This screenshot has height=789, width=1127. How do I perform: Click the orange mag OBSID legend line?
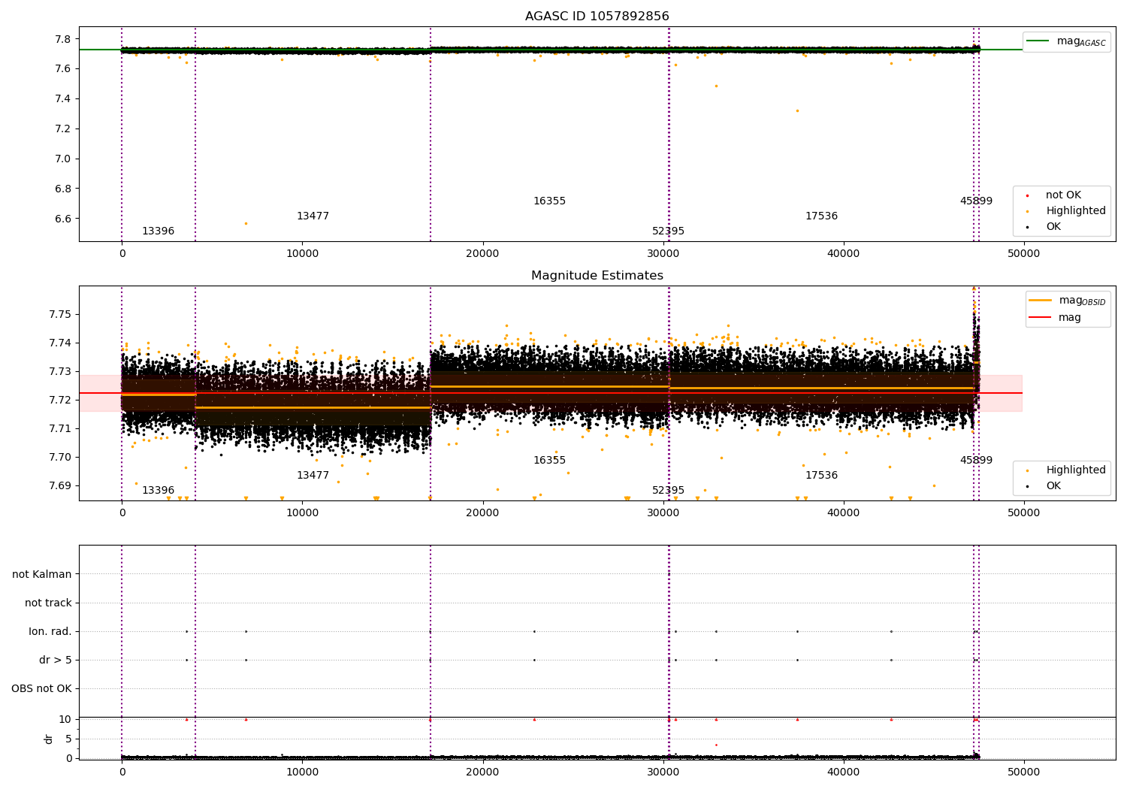point(1041,301)
